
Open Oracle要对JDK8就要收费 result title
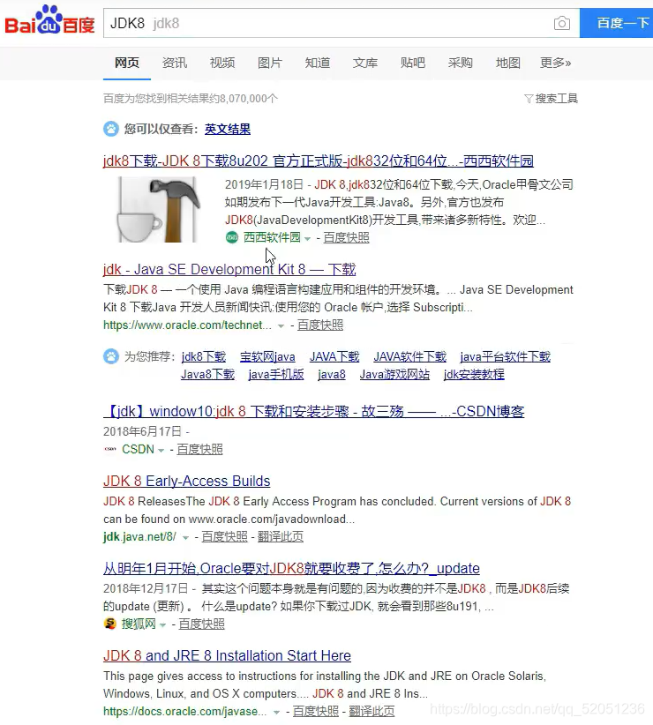[x=291, y=568]
